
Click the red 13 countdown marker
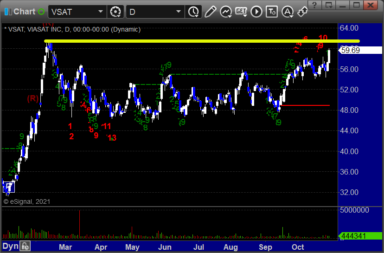click(112, 138)
